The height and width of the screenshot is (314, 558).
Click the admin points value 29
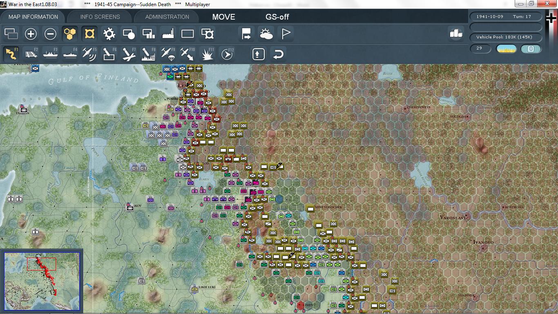pyautogui.click(x=480, y=49)
